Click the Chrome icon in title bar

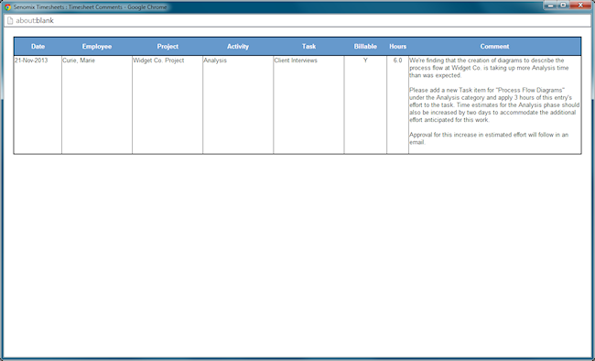pos(7,6)
